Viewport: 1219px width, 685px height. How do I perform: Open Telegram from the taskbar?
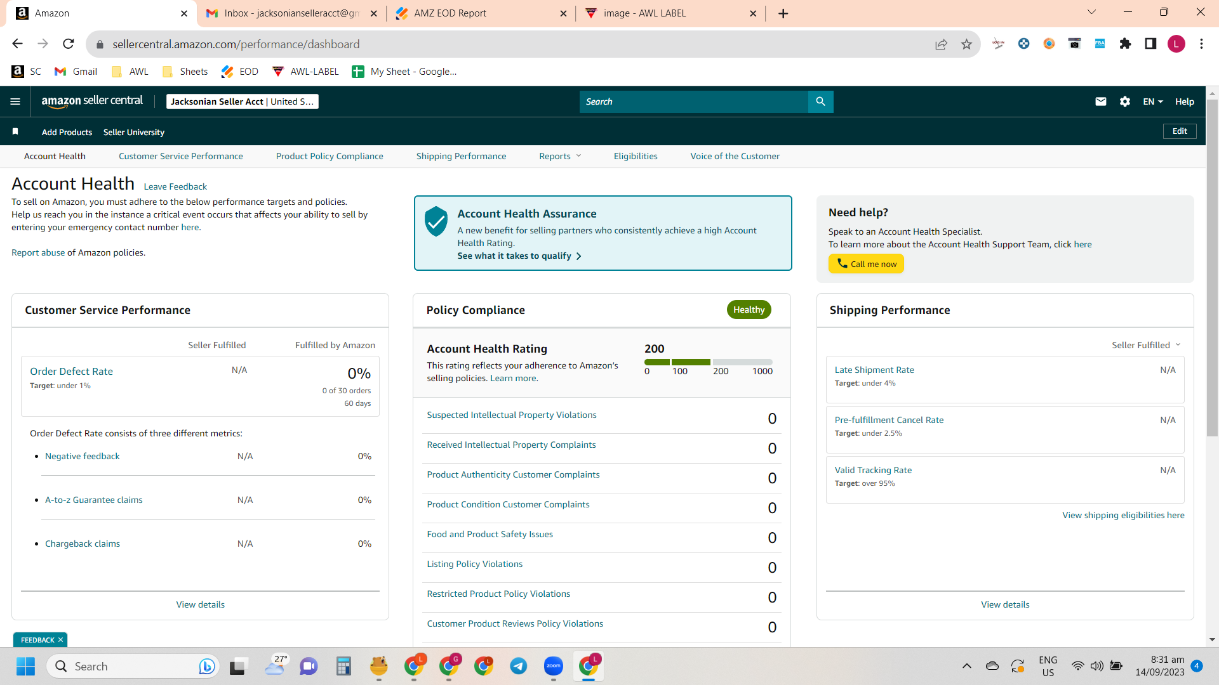(x=519, y=666)
